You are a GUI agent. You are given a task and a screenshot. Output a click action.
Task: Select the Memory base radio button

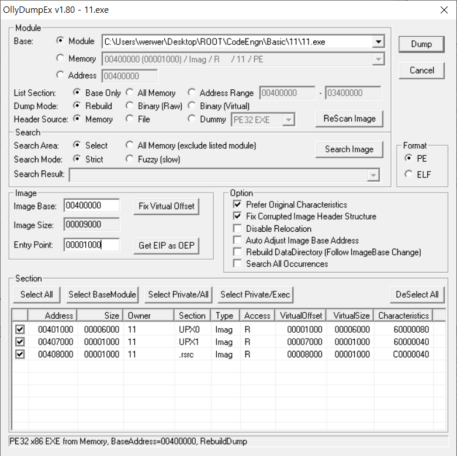tap(60, 58)
